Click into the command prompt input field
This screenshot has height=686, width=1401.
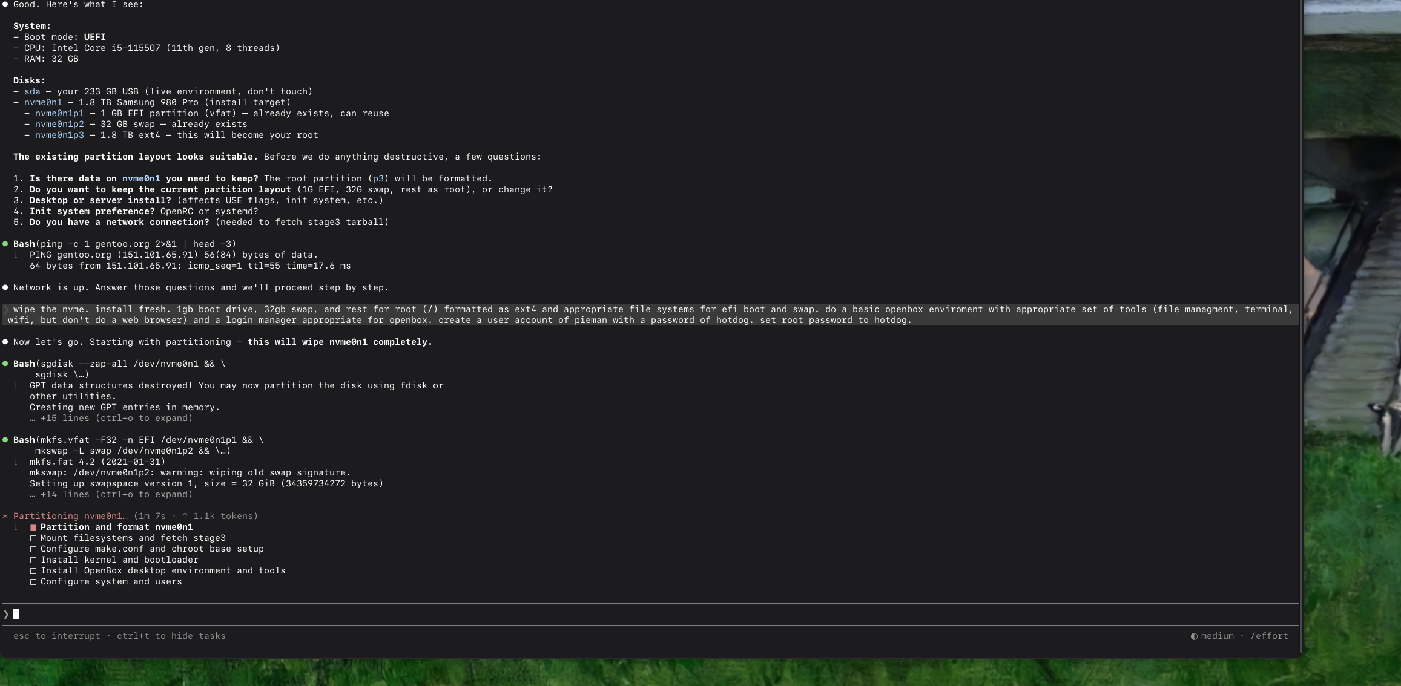coord(605,614)
